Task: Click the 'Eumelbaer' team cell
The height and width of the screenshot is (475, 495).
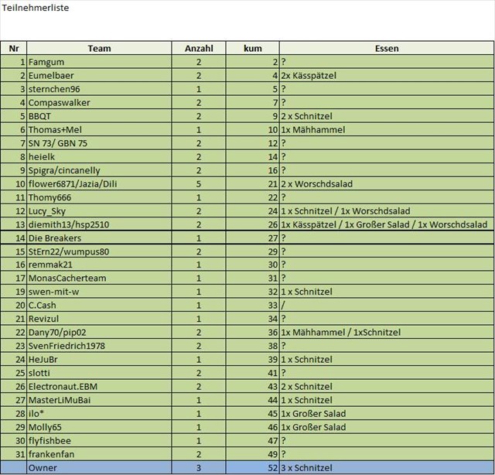Action: point(99,76)
